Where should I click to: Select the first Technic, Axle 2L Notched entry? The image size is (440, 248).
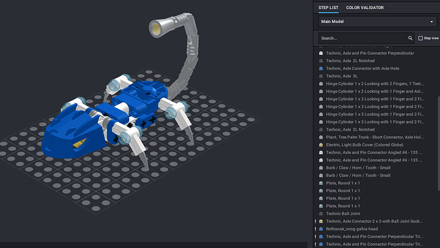(x=350, y=61)
